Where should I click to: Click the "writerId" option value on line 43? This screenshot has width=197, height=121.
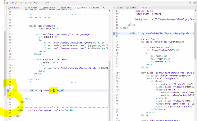point(185,95)
